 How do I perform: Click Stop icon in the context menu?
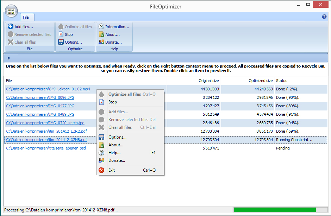coord(101,102)
